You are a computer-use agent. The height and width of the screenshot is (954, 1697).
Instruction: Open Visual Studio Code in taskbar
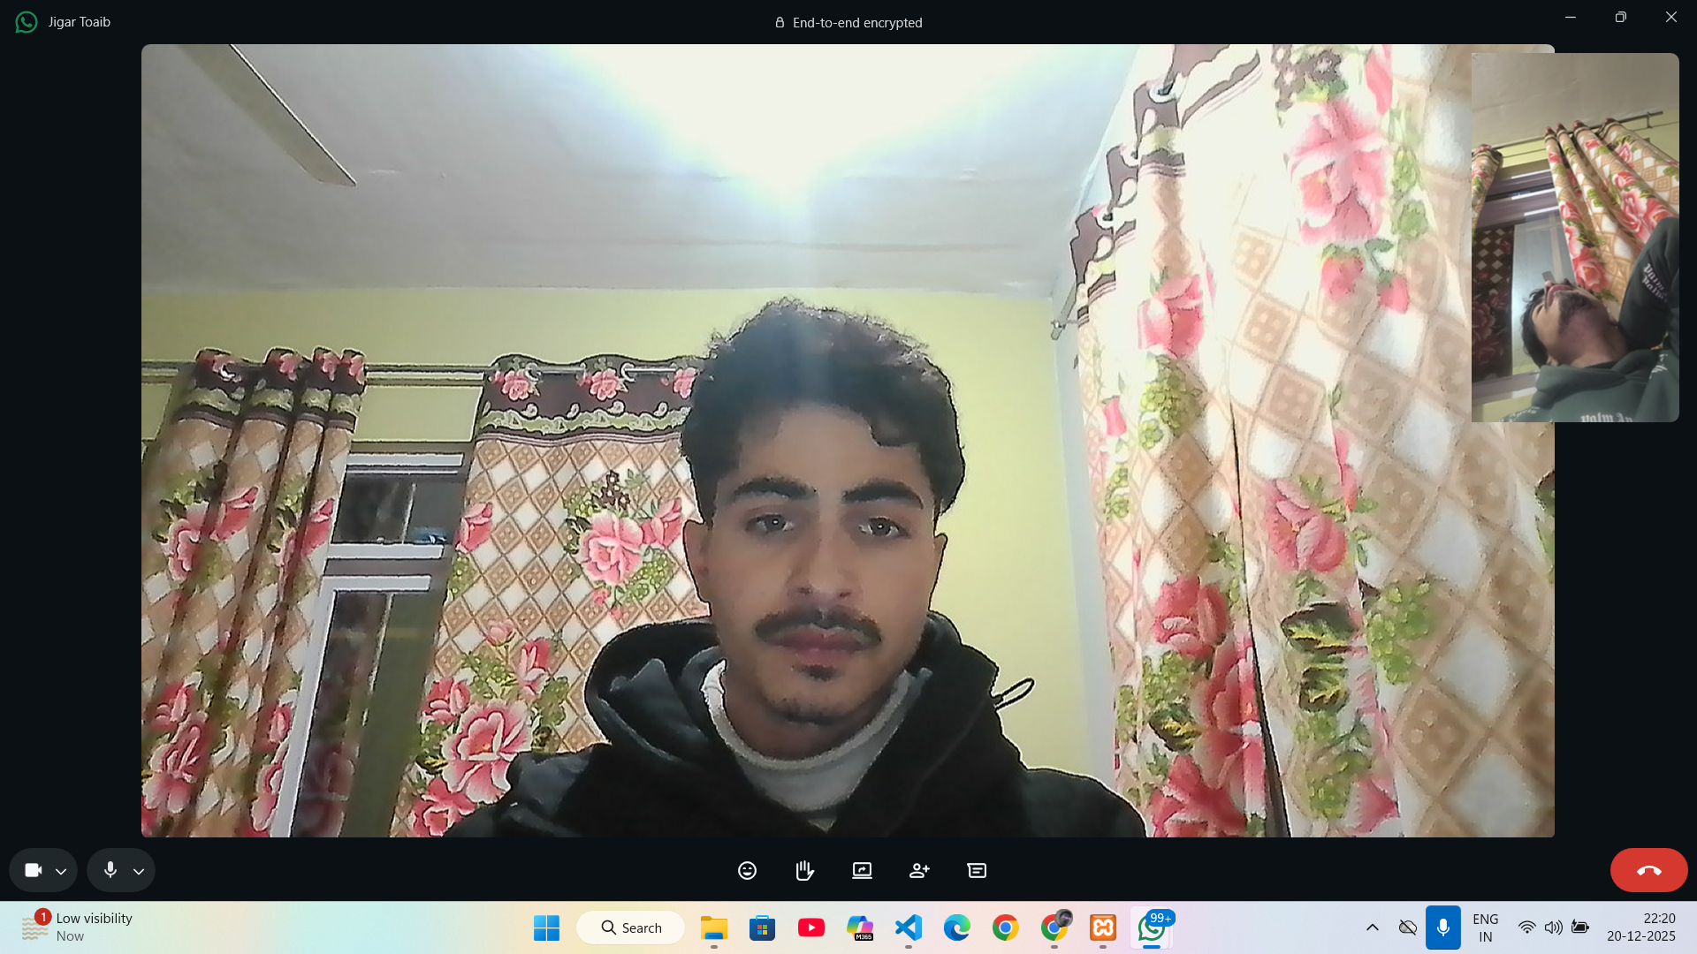pyautogui.click(x=909, y=927)
